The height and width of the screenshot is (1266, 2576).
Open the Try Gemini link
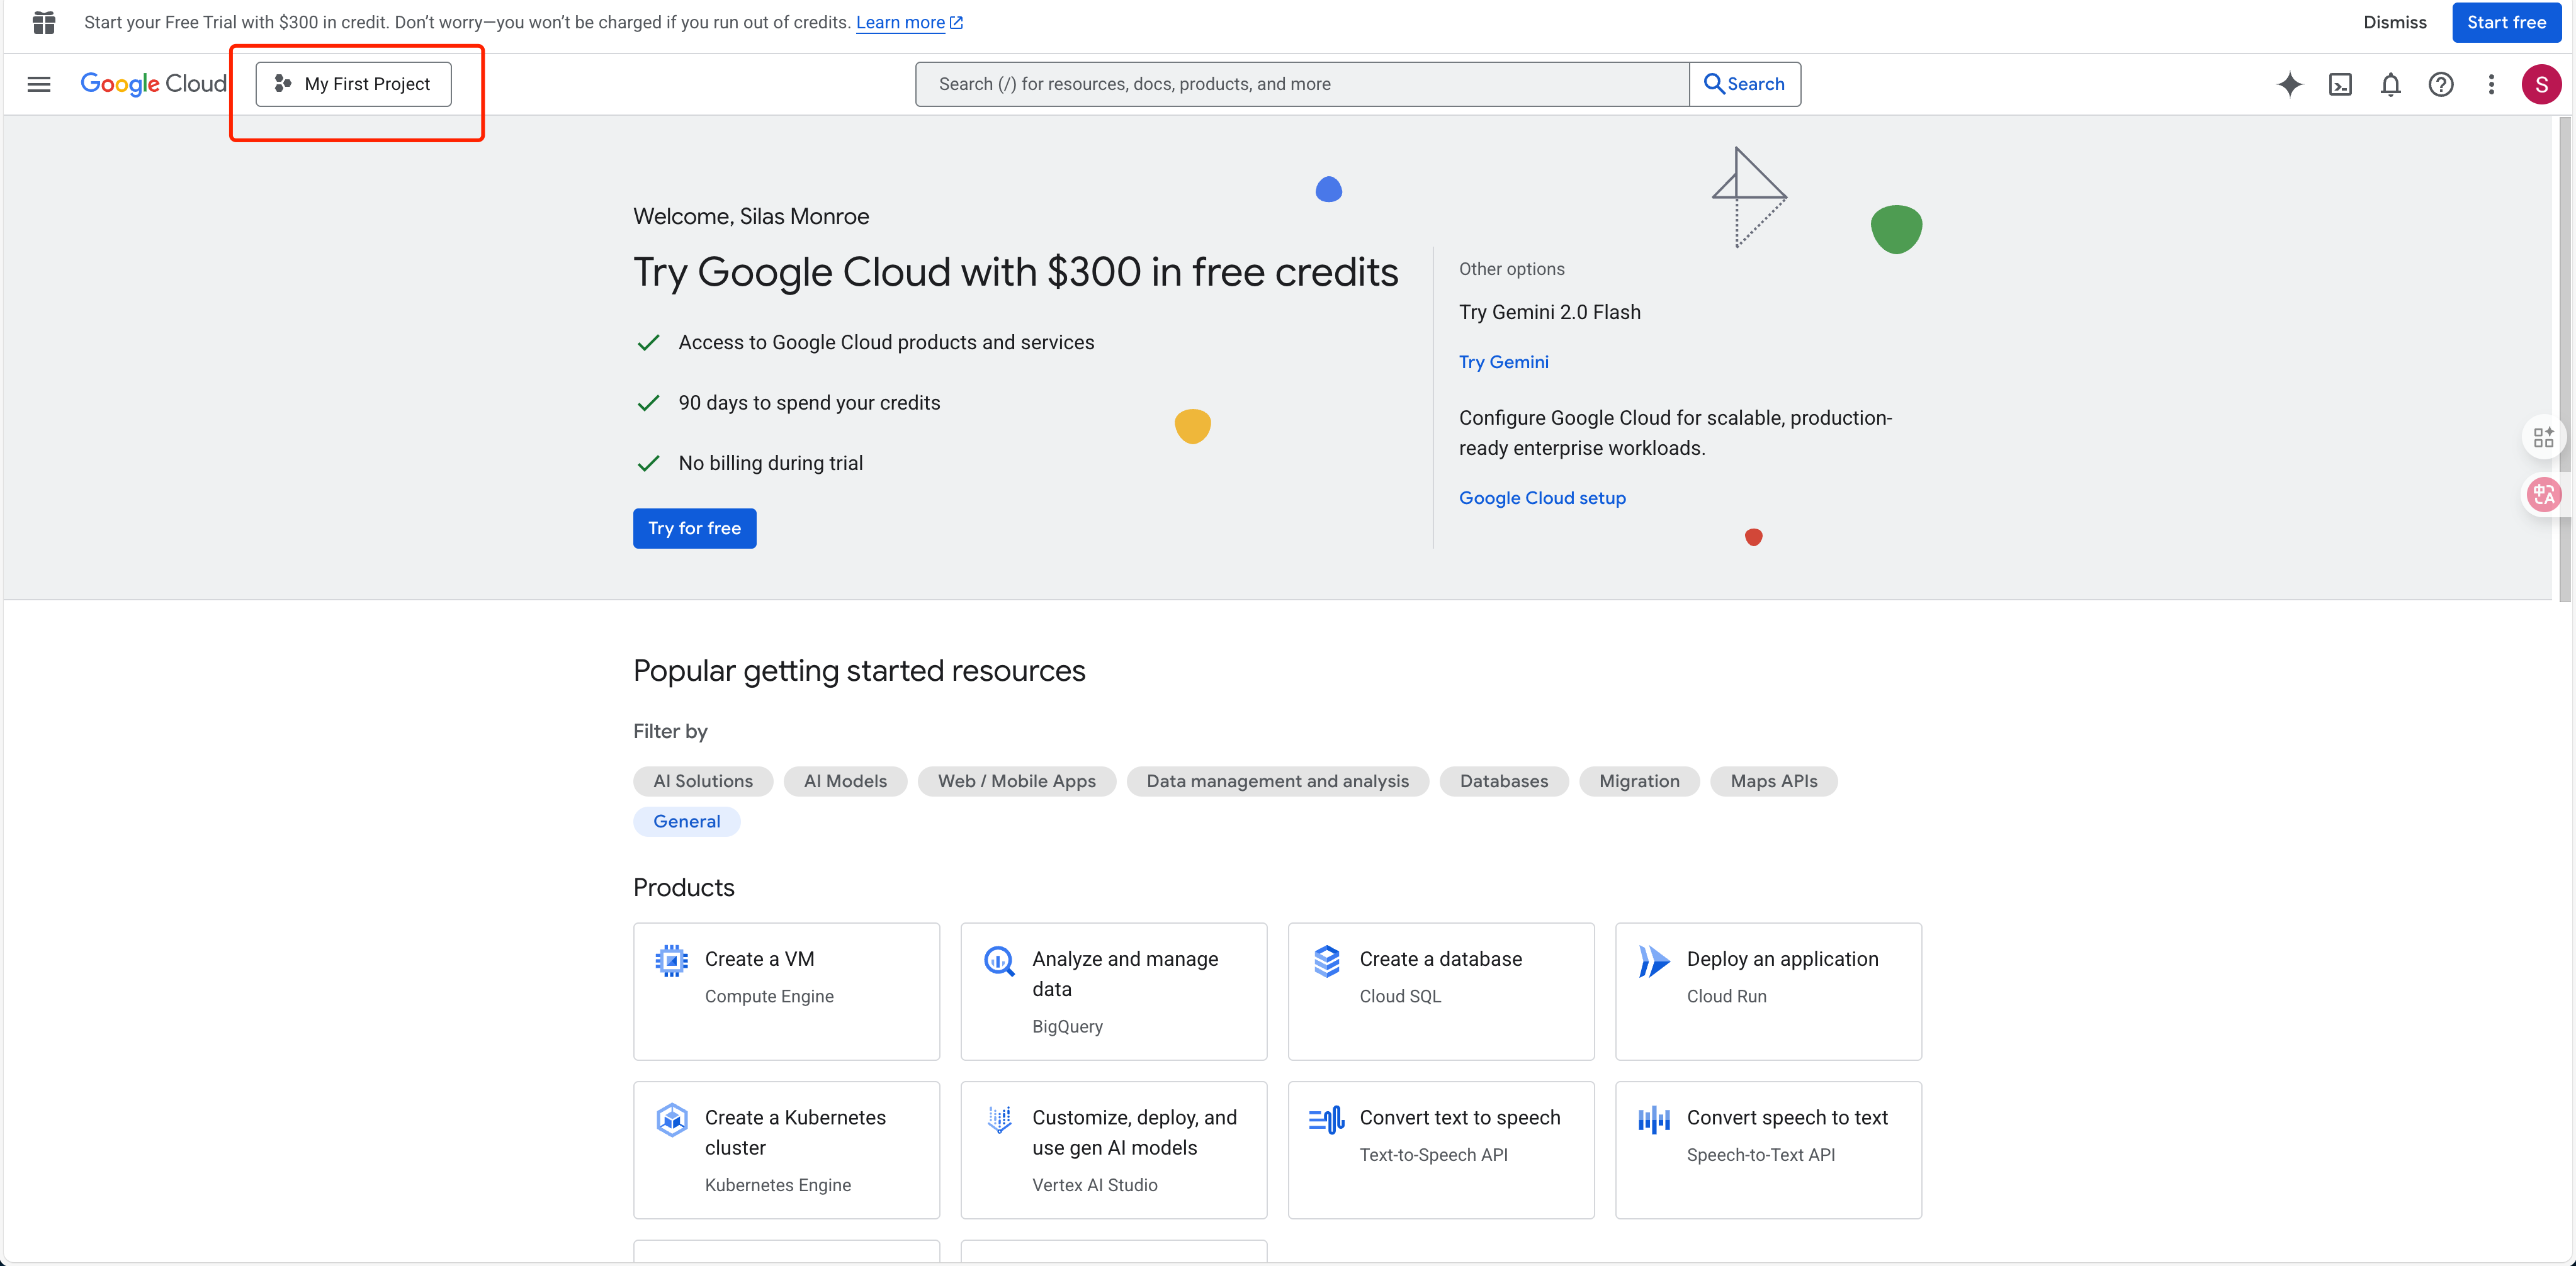1503,362
